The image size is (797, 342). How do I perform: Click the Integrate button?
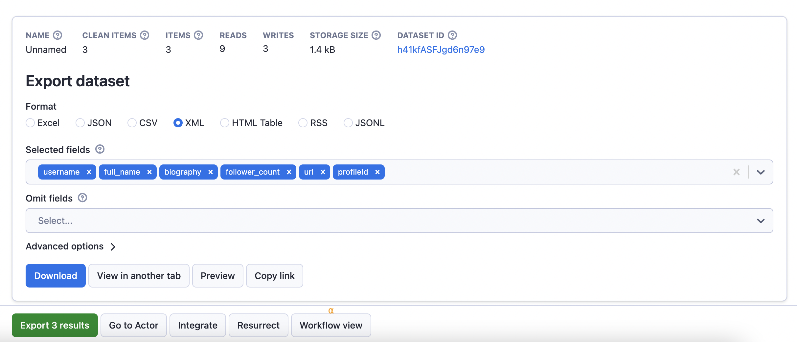(x=197, y=325)
